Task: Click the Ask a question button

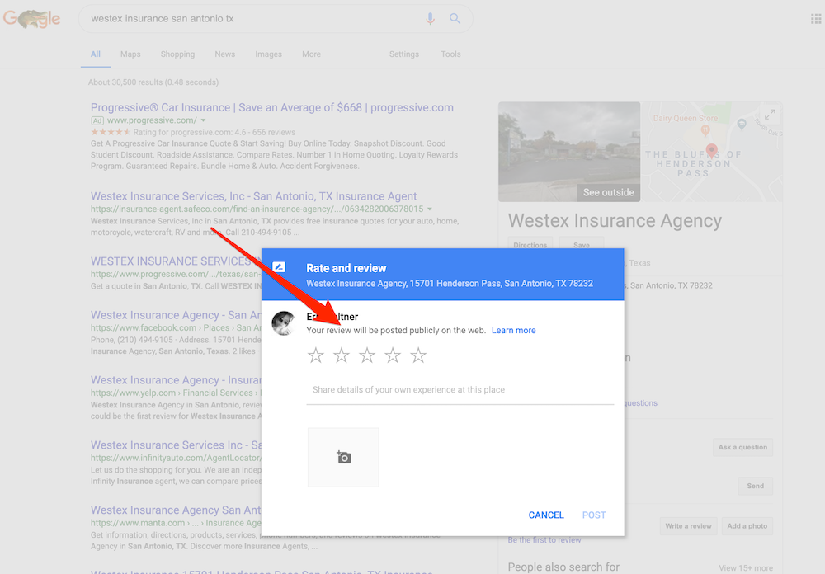Action: click(x=743, y=447)
